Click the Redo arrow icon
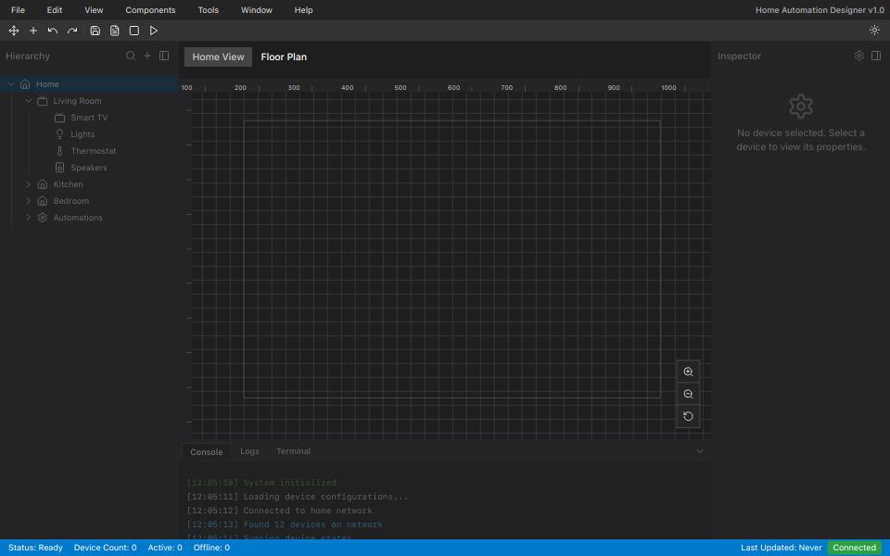Screen dimensions: 890x556 click(x=72, y=31)
